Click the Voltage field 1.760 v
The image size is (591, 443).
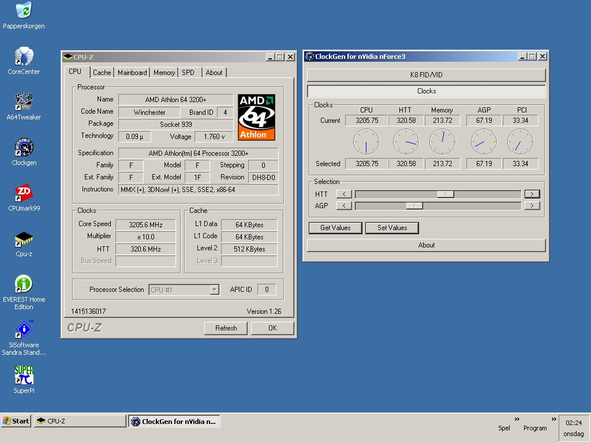pyautogui.click(x=214, y=137)
